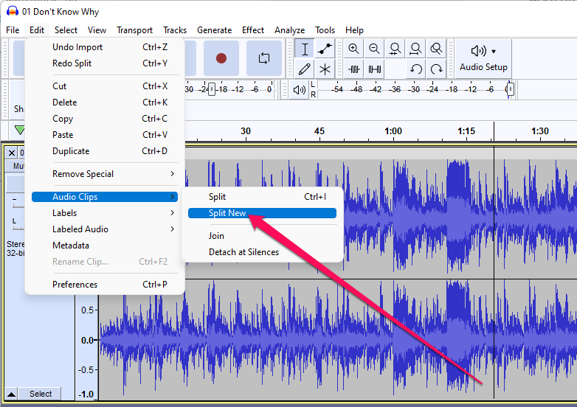
Task: Click Fit Selection to Width zoom icon
Action: pyautogui.click(x=395, y=49)
